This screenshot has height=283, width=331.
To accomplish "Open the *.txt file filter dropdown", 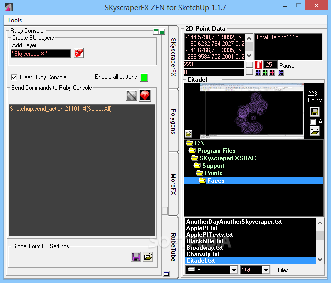I will pos(266,270).
